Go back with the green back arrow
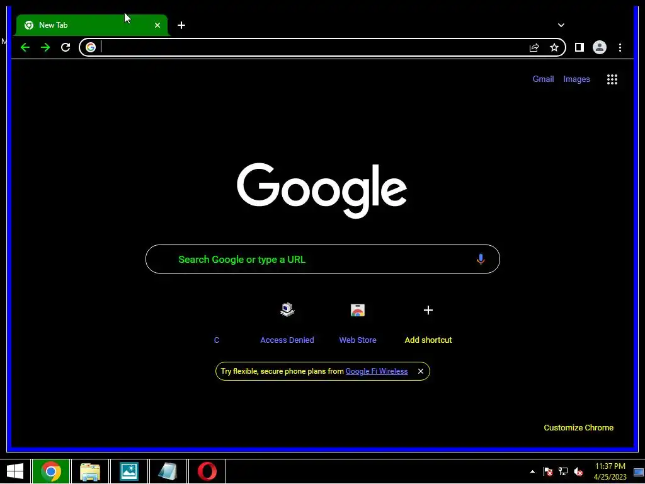 pyautogui.click(x=25, y=47)
